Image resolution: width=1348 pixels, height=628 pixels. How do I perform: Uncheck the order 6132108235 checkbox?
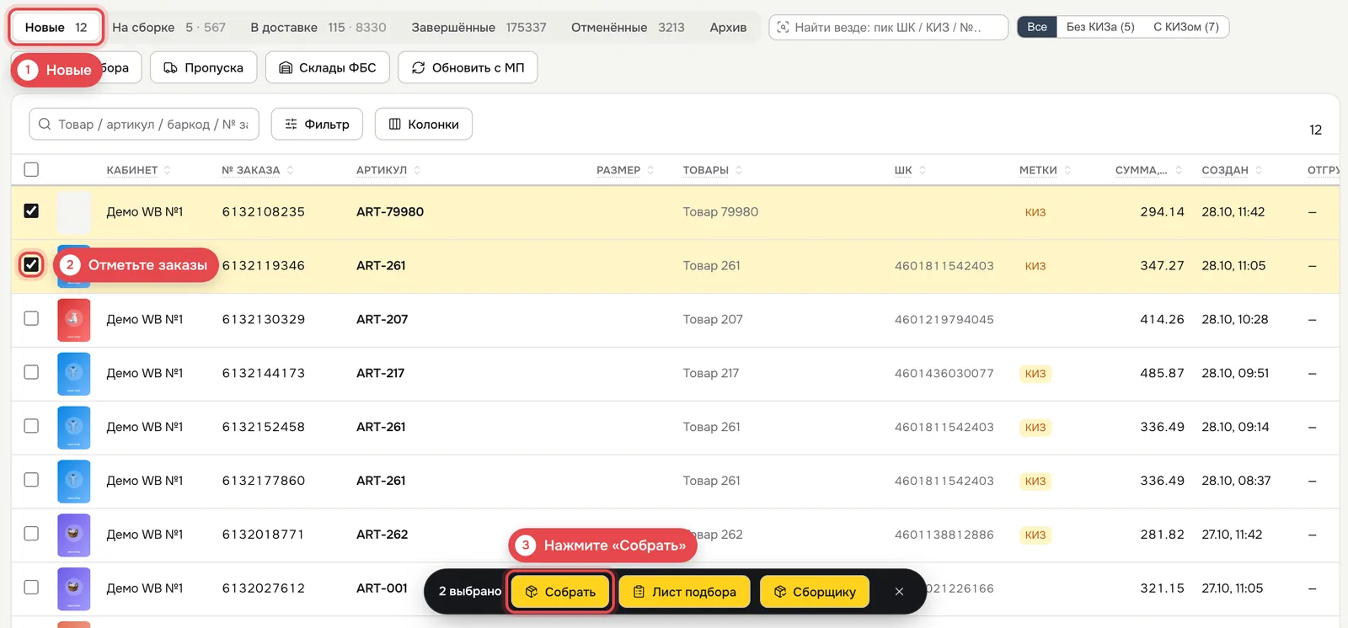31,210
